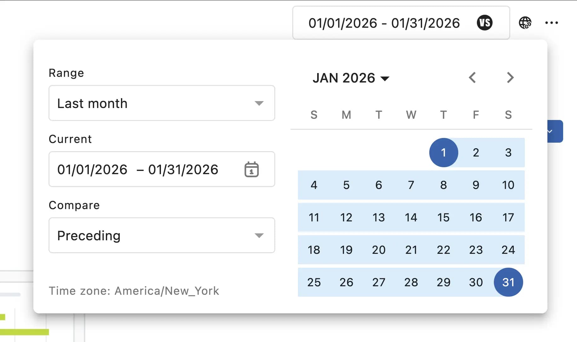The width and height of the screenshot is (577, 342).
Task: Pick January 15 in the calendar
Action: pos(443,217)
